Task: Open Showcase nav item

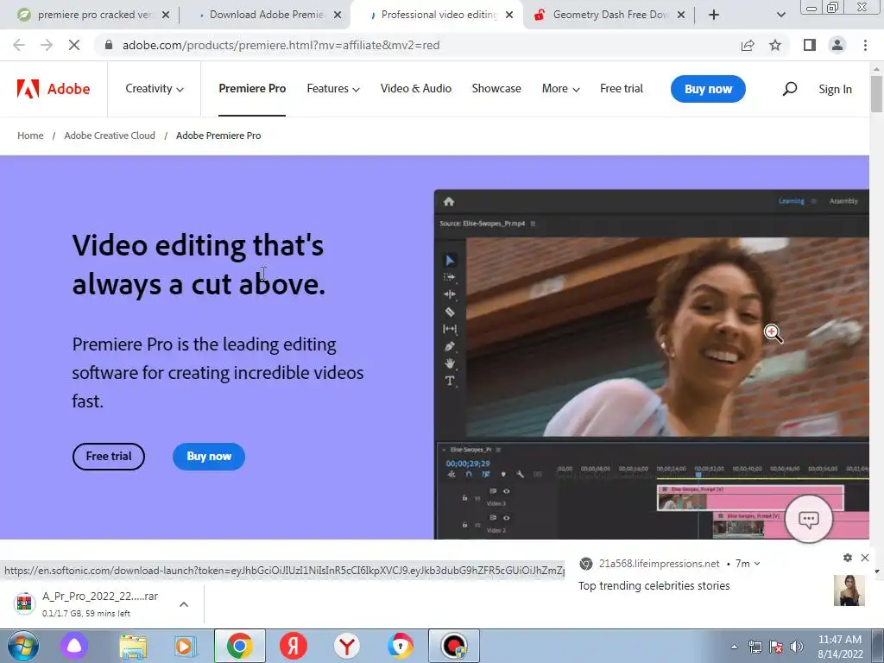Action: point(496,89)
